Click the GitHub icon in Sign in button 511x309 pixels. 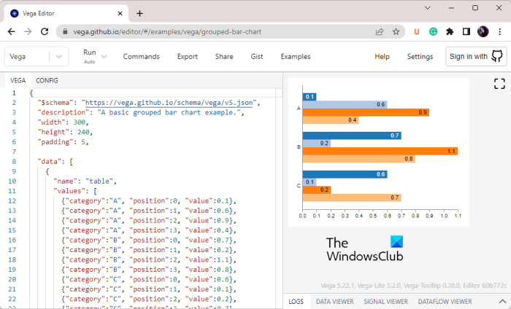point(497,56)
